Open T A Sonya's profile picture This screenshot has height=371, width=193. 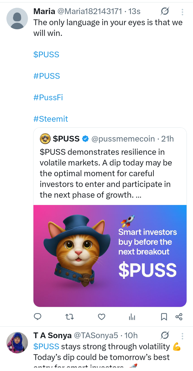(17, 343)
